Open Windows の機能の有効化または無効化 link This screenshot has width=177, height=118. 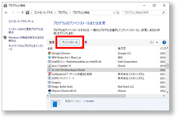click(26, 39)
